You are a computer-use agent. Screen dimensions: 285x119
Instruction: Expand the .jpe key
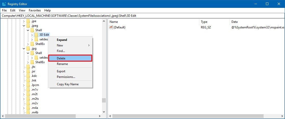pos(24,21)
